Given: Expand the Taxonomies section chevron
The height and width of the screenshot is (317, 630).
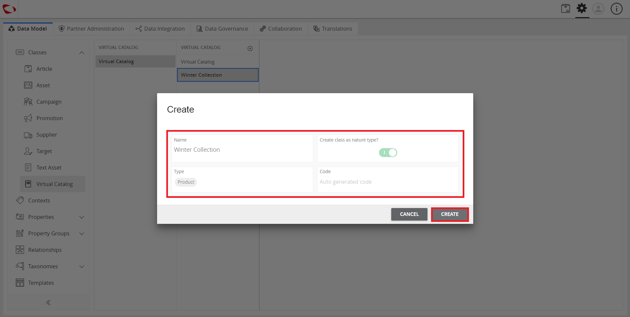Looking at the screenshot, I should coord(82,267).
